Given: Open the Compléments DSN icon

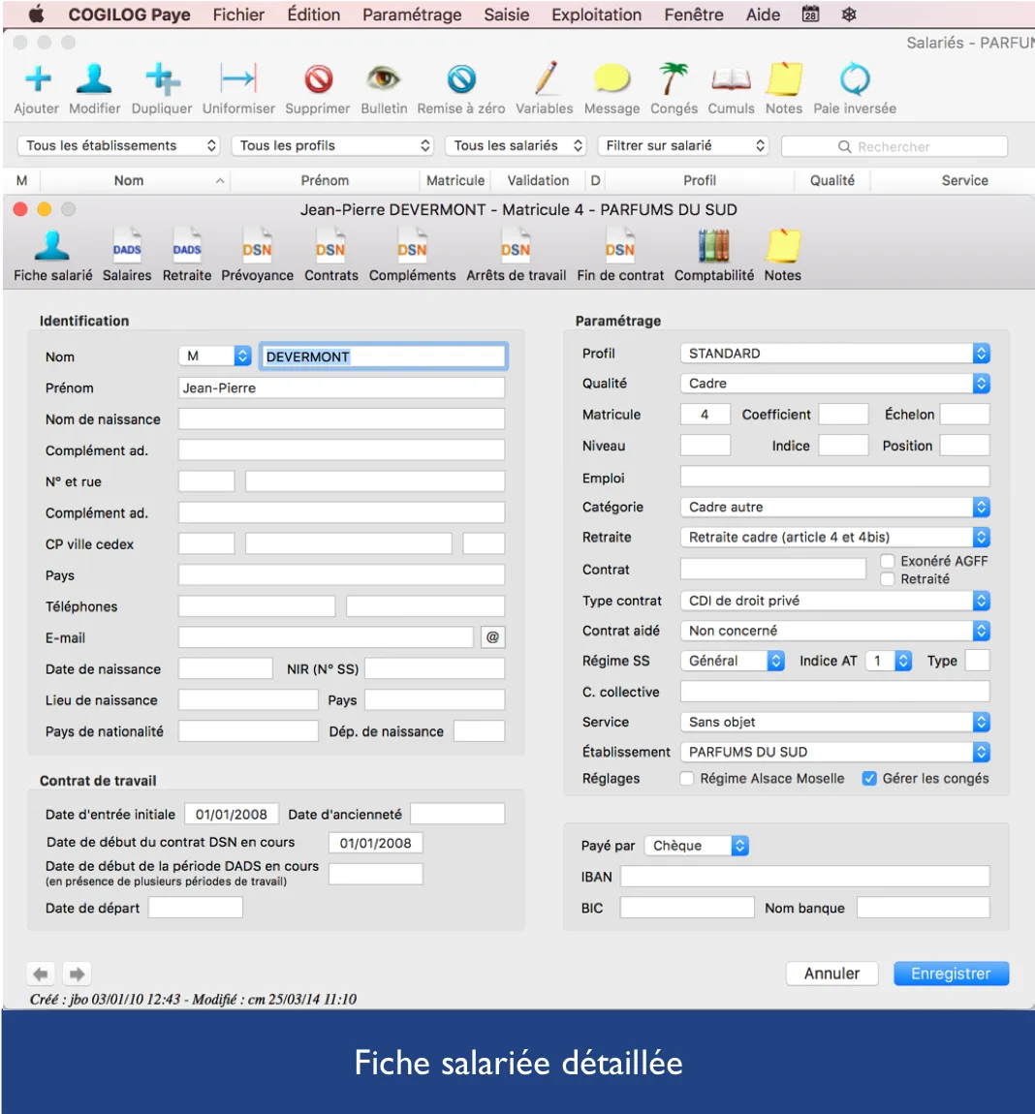Looking at the screenshot, I should click(x=412, y=246).
